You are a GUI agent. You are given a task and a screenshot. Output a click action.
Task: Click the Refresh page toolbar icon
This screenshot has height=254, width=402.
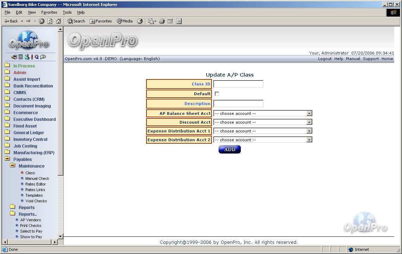pyautogui.click(x=50, y=21)
